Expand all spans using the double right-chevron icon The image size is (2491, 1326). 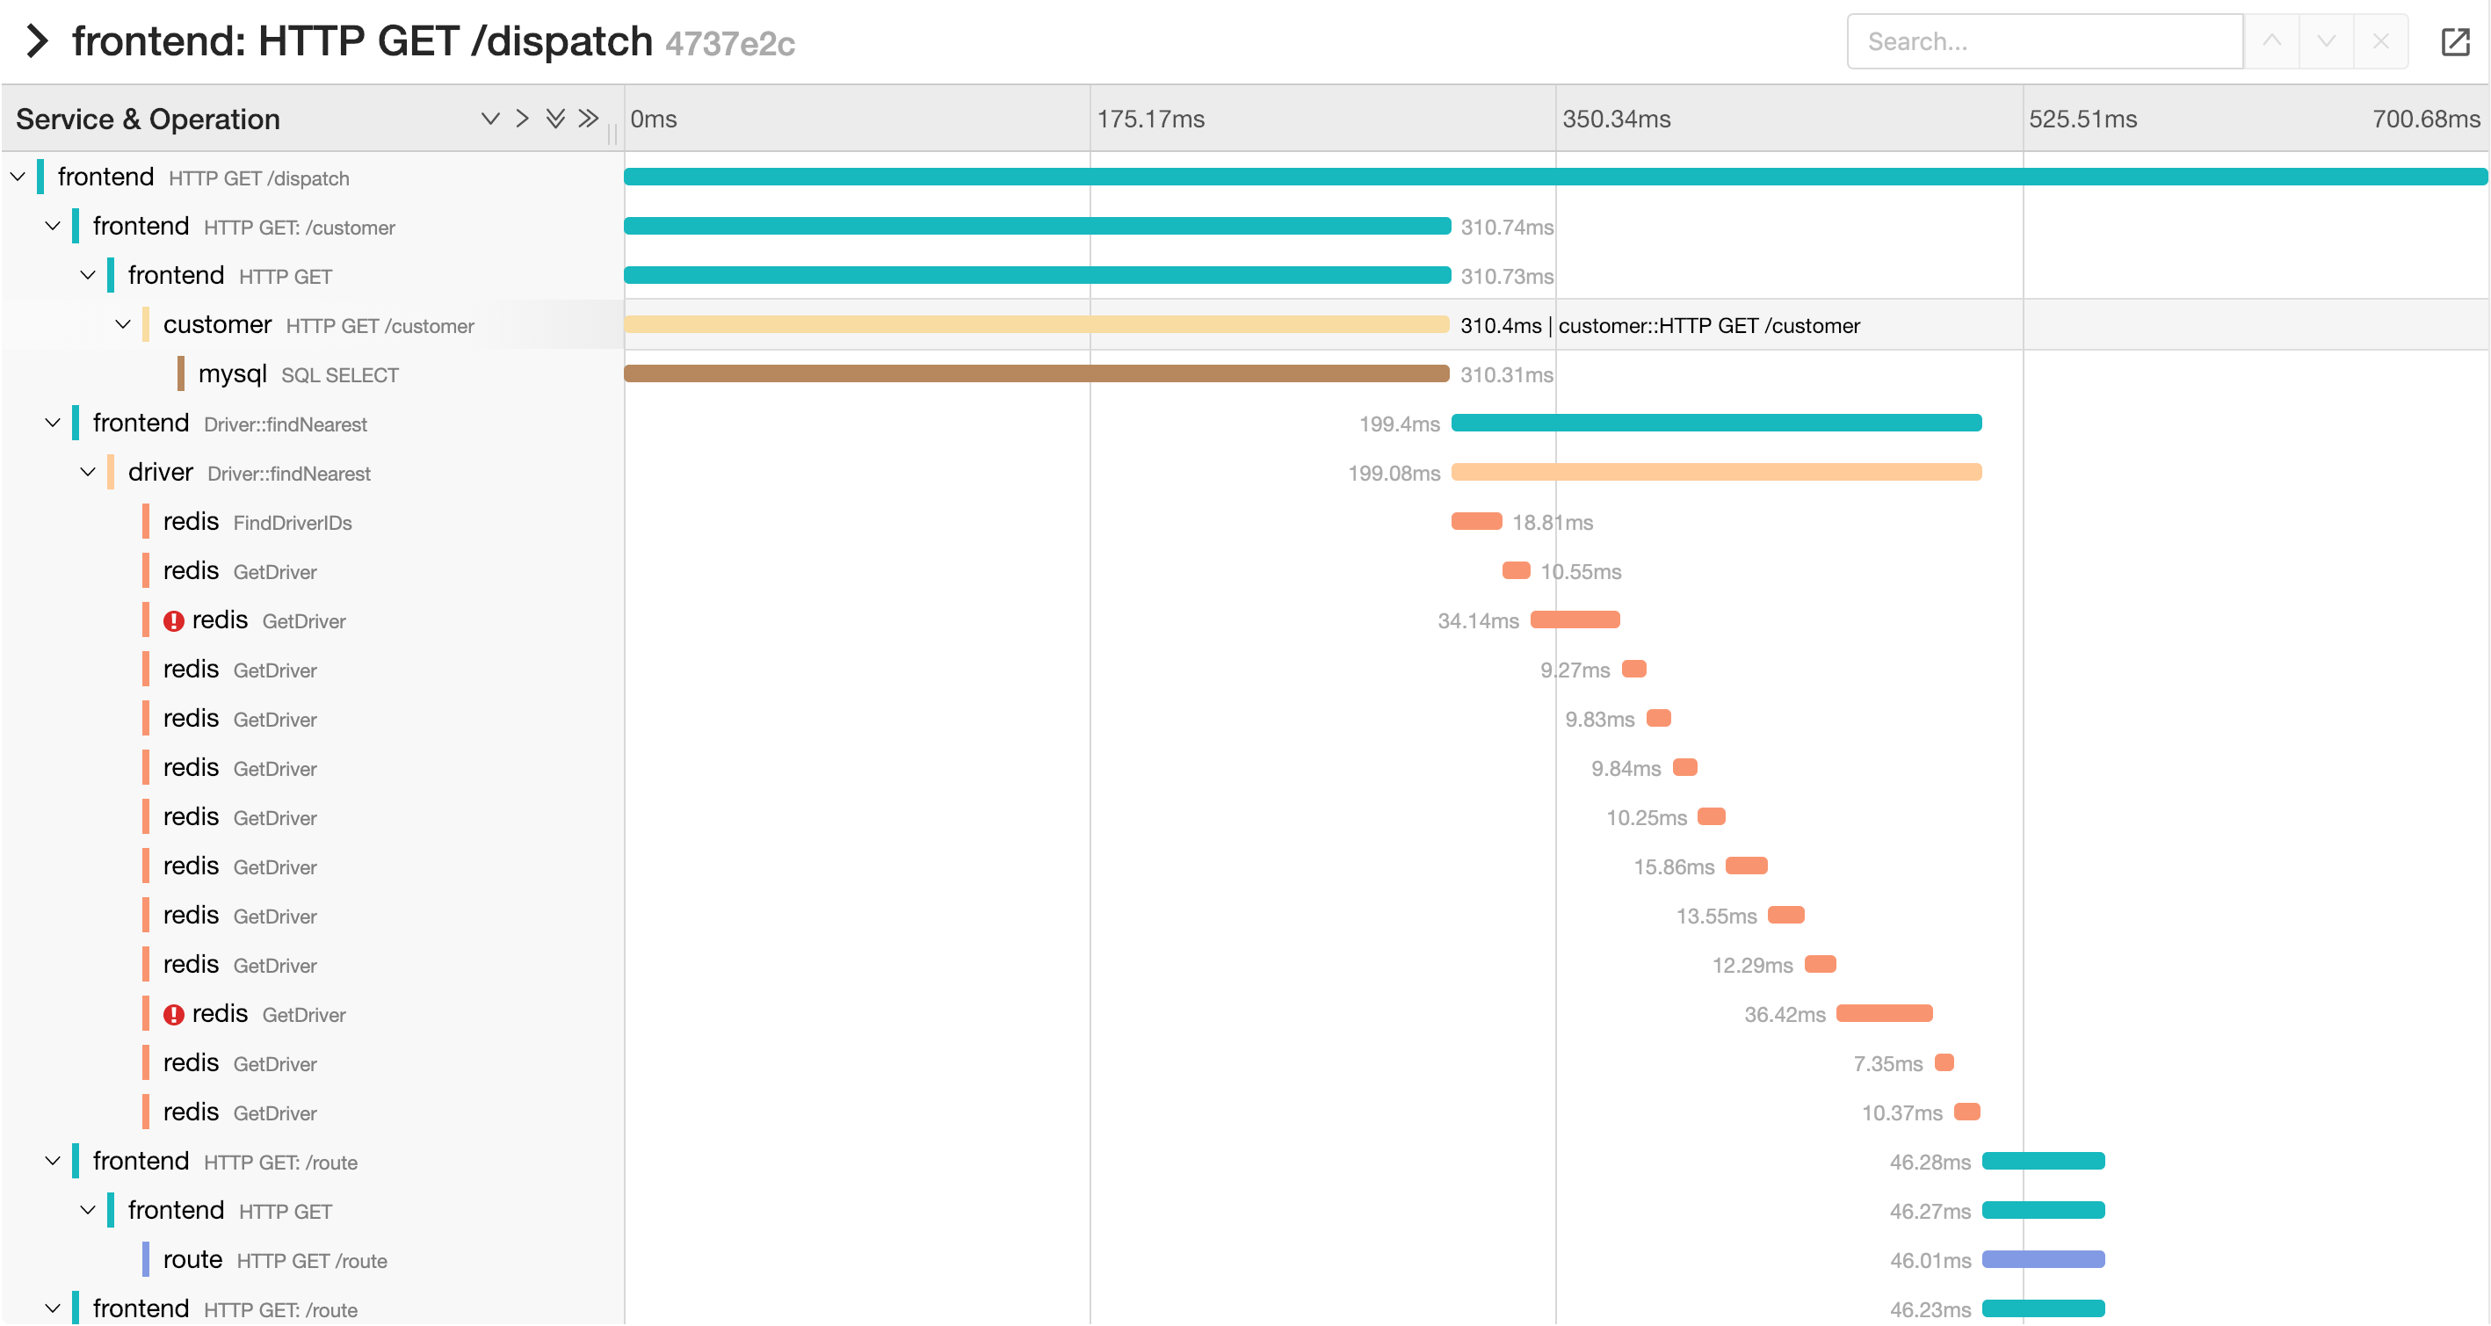(x=588, y=117)
